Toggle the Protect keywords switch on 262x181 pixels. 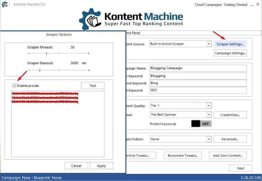pos(201,124)
